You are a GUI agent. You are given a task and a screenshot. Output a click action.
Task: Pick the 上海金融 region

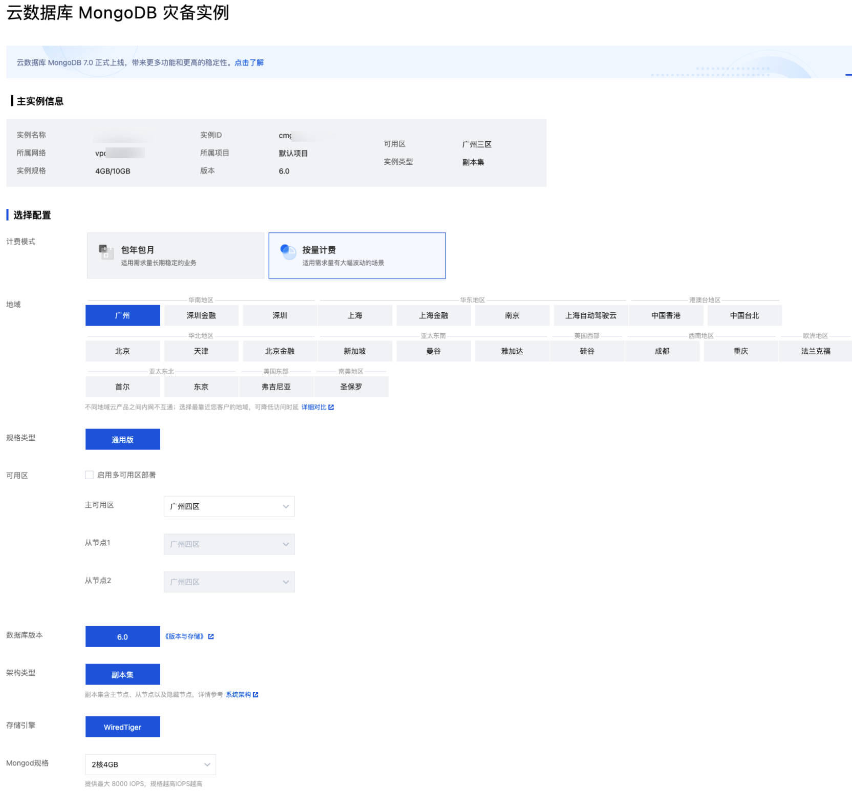(x=434, y=315)
